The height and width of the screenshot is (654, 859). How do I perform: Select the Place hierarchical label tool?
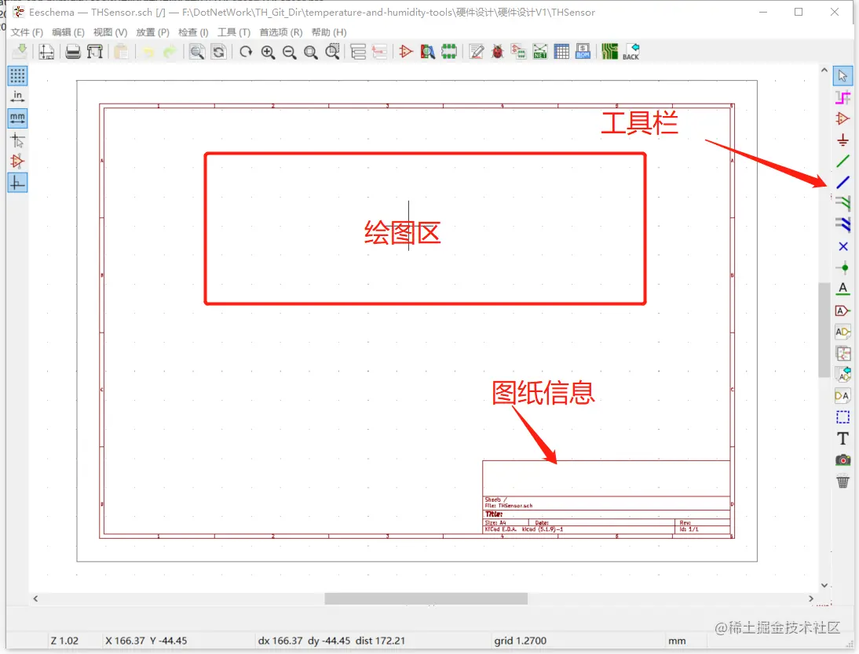[x=843, y=332]
